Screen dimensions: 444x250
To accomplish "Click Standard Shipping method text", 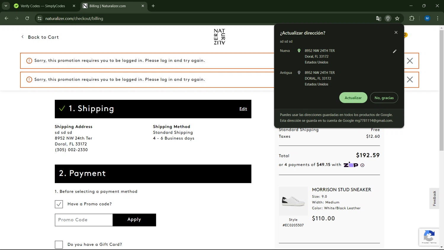I will pos(173,132).
